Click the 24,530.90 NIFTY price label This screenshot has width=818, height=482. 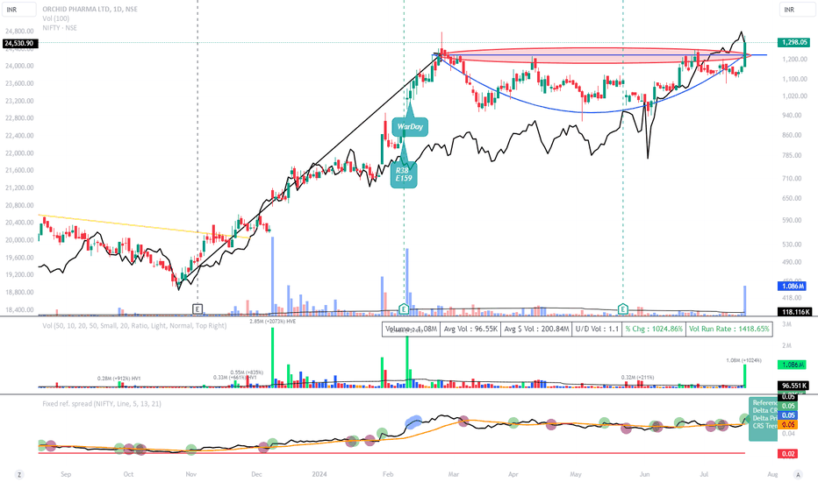(19, 43)
